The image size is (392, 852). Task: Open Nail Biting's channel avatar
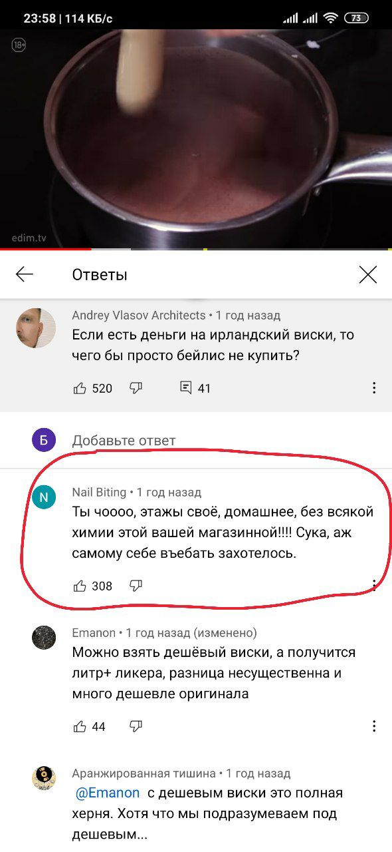click(x=44, y=497)
